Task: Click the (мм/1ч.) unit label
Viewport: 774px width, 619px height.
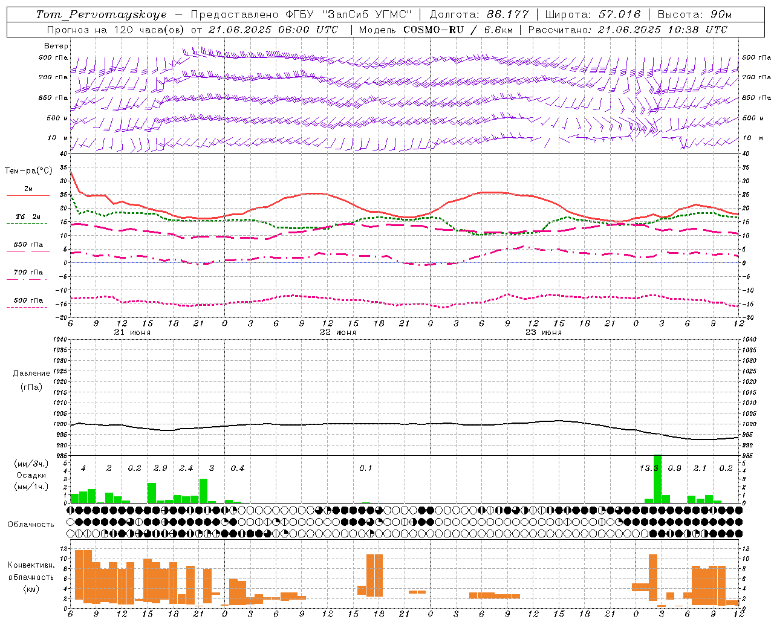Action: [31, 487]
